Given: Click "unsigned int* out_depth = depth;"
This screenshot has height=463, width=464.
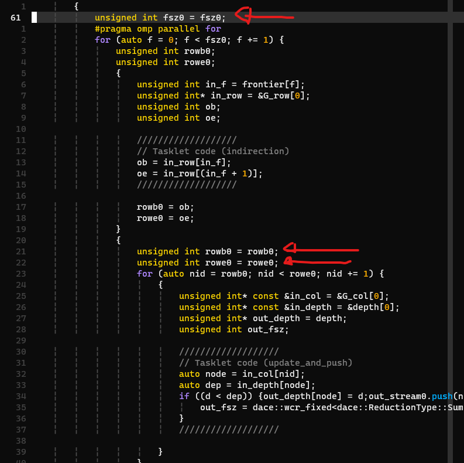Looking at the screenshot, I should pyautogui.click(x=263, y=318).
